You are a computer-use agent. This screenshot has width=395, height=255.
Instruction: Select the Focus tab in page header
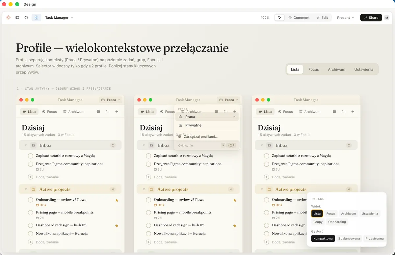click(313, 69)
